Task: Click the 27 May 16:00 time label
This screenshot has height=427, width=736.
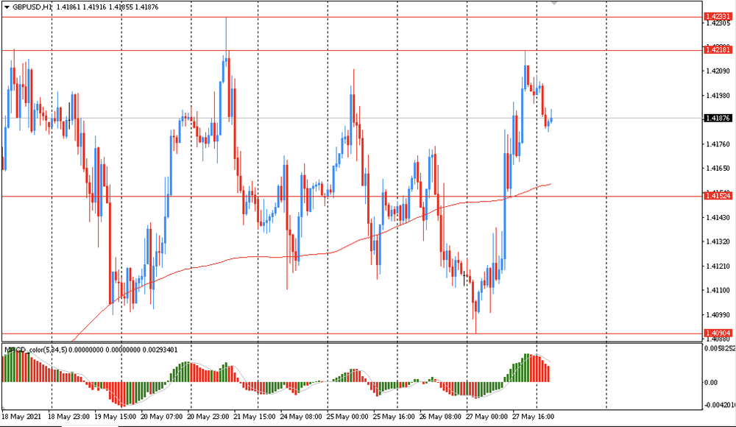Action: [534, 416]
